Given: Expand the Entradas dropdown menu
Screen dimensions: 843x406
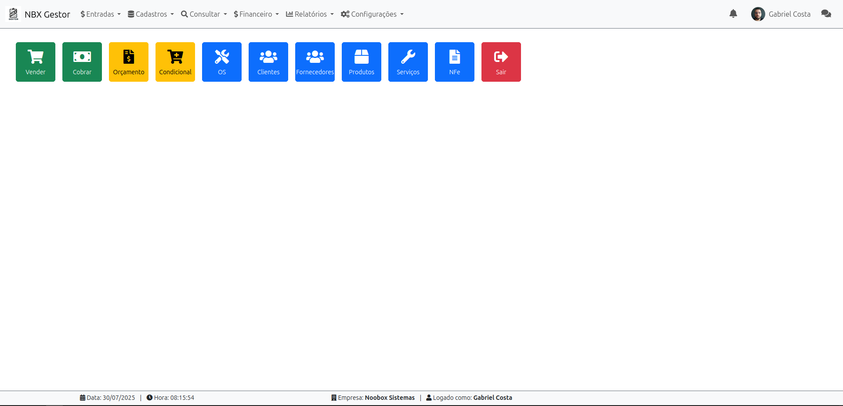Looking at the screenshot, I should pos(100,14).
